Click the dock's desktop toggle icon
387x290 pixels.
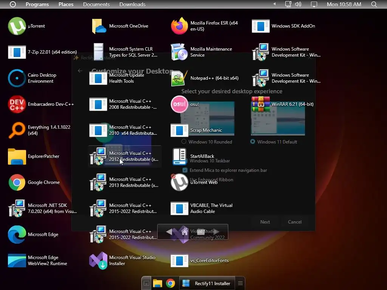tap(146, 283)
